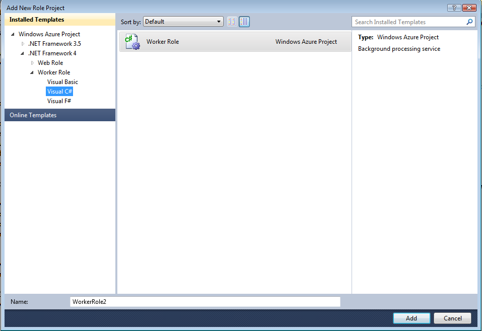Select Visual F# in the tree
Image resolution: width=482 pixels, height=331 pixels.
coord(59,101)
